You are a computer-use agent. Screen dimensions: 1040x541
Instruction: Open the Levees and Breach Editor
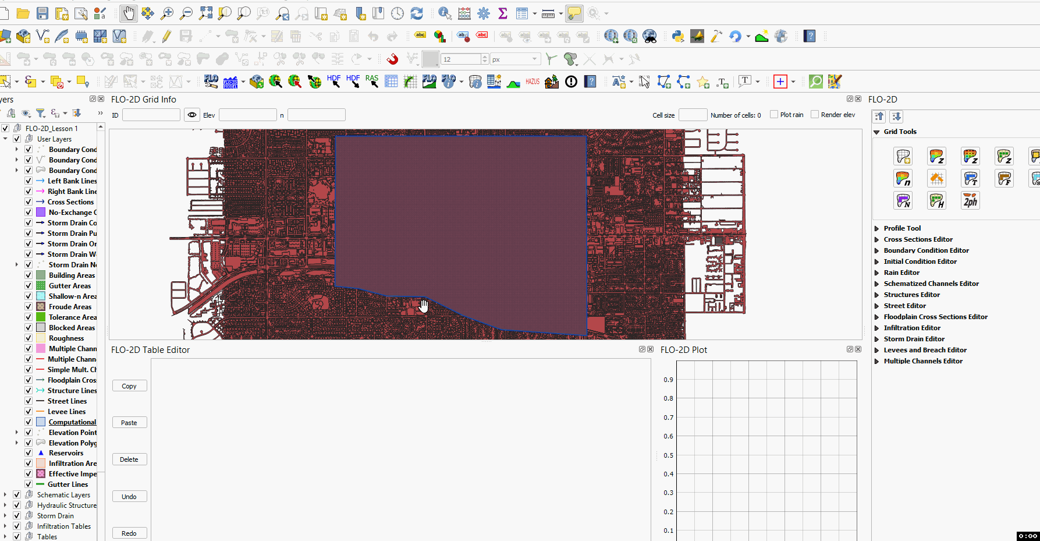pyautogui.click(x=925, y=349)
